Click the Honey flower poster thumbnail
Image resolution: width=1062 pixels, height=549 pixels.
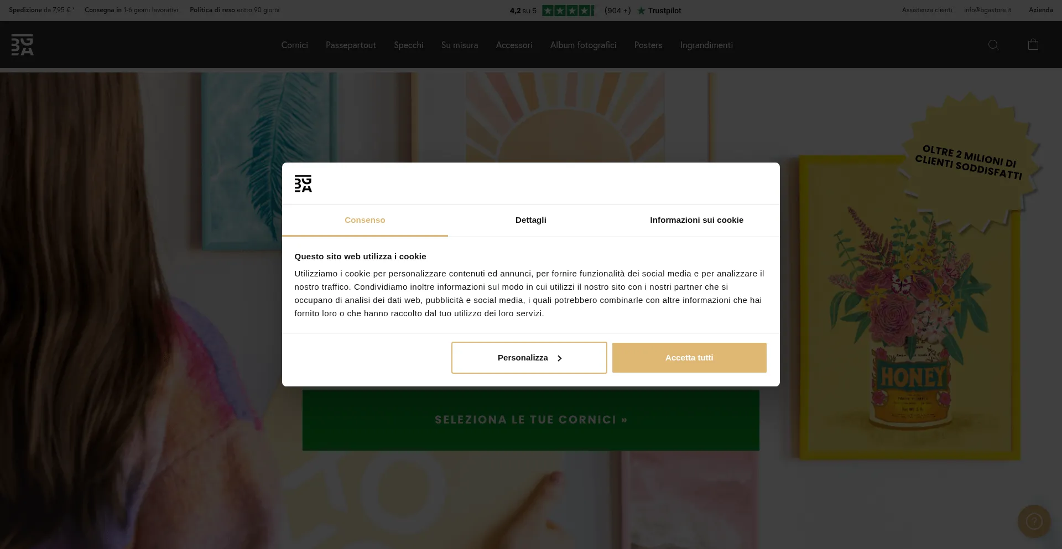click(x=910, y=307)
